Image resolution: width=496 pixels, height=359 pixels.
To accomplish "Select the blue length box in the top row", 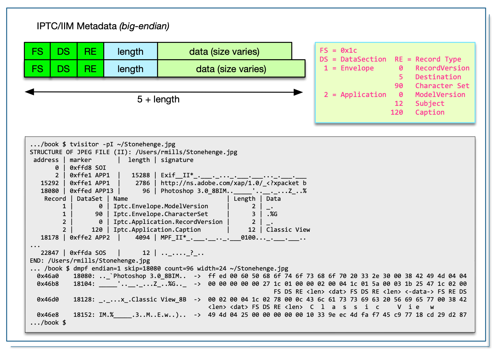I will [130, 51].
